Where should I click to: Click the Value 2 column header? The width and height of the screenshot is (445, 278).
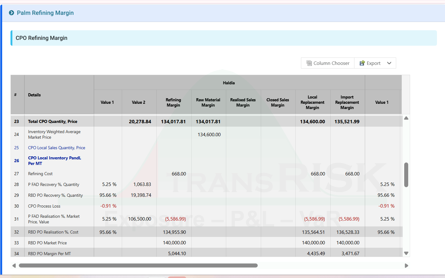pos(139,102)
